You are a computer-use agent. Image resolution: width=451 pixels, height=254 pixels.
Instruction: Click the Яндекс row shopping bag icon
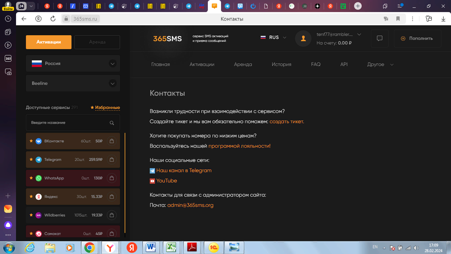click(112, 196)
